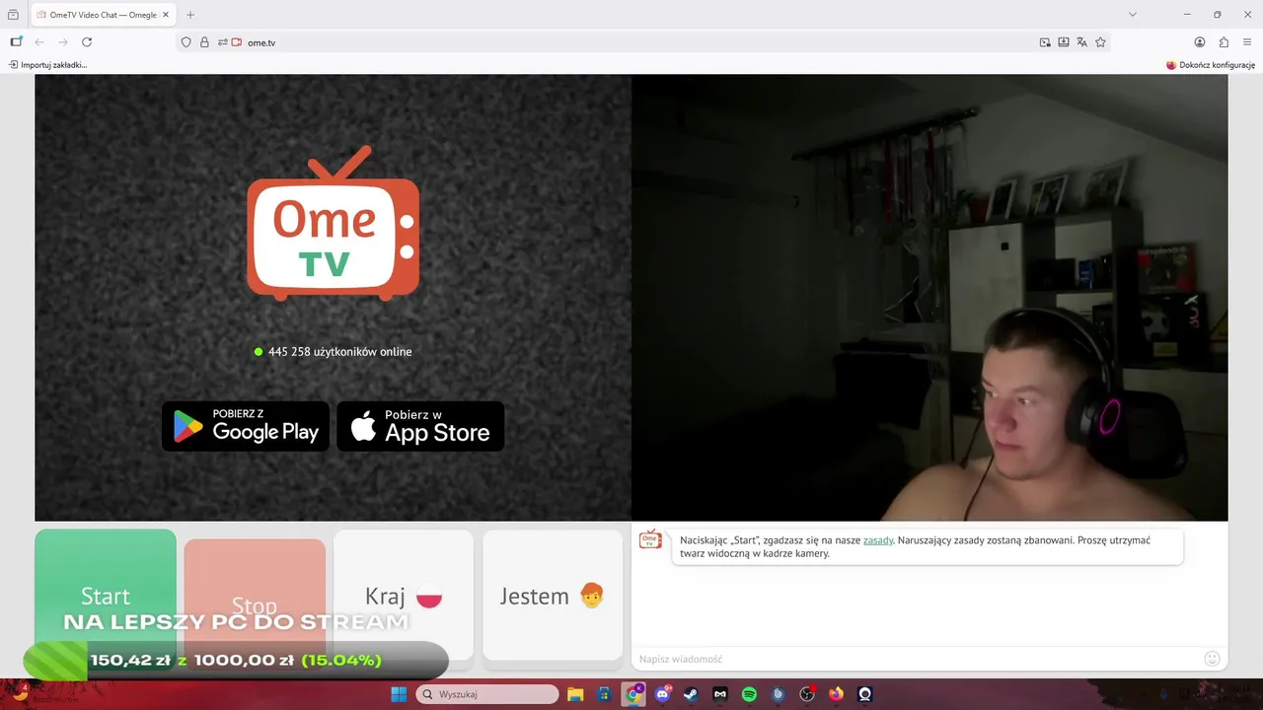The height and width of the screenshot is (710, 1263).
Task: Click the picture-in-picture icon in address bar
Action: pyautogui.click(x=1045, y=42)
